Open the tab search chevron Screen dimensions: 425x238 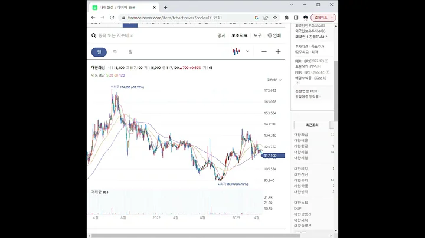pos(292,5)
